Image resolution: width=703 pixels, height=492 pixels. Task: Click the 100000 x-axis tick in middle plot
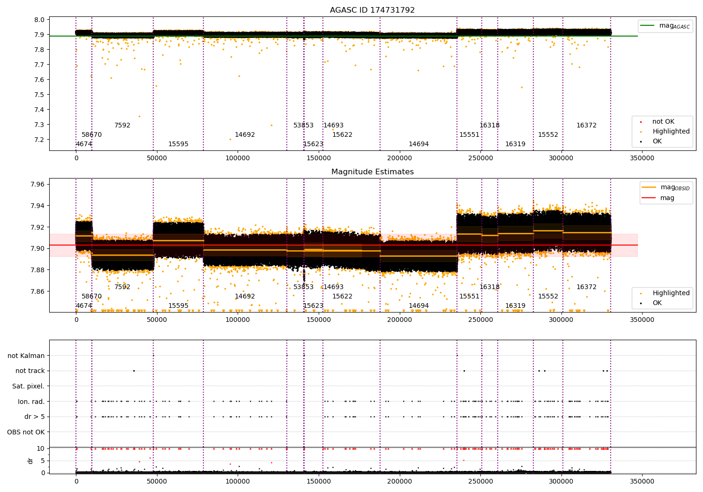[238, 320]
